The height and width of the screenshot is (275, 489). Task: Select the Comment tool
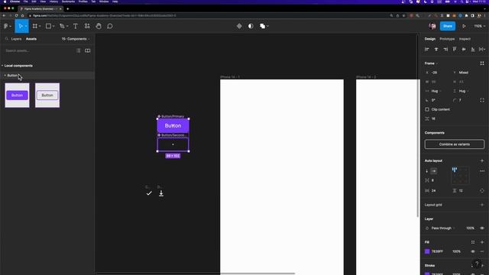[x=110, y=26]
